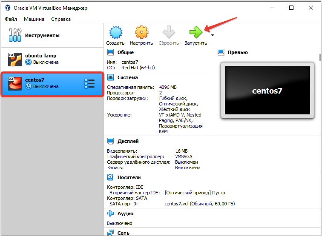322x236 pixels.
Task: Open the Машина menu
Action: click(34, 19)
